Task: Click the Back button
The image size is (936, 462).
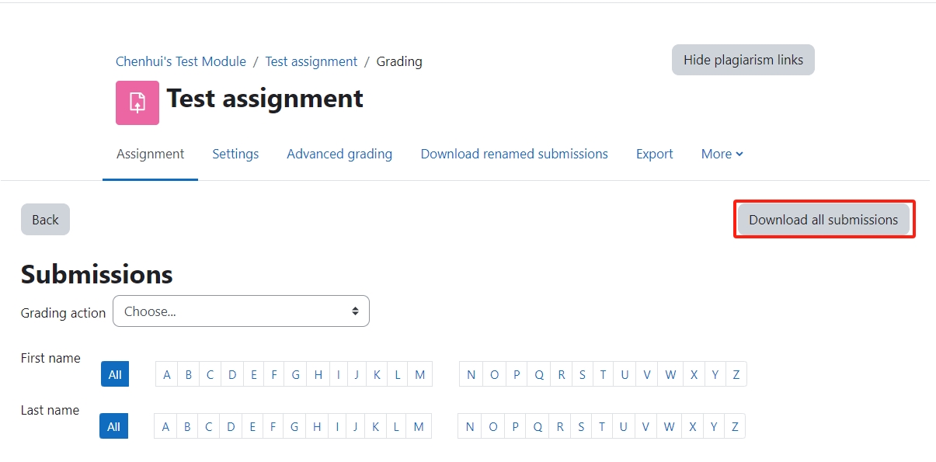Action: coord(45,220)
